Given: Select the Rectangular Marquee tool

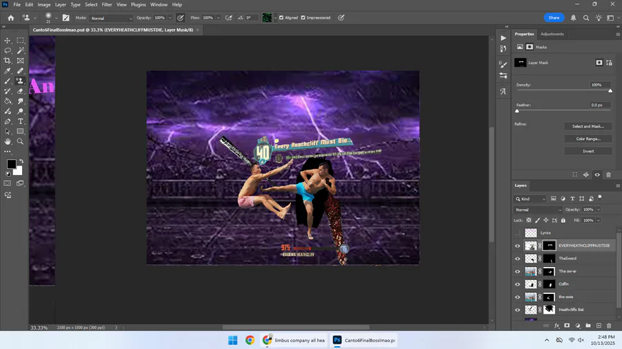Looking at the screenshot, I should click(x=20, y=41).
